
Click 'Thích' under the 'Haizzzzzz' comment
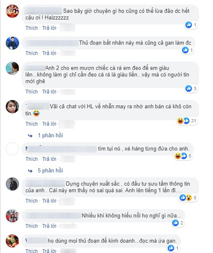(x=32, y=28)
